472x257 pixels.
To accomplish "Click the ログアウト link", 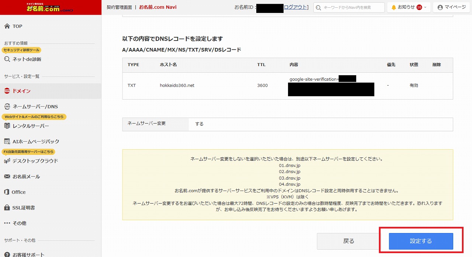I will [x=295, y=7].
